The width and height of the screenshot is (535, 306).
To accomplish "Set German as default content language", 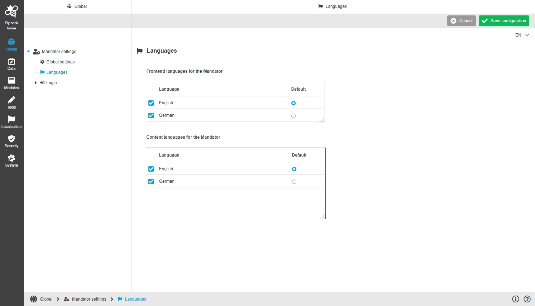I will click(294, 182).
